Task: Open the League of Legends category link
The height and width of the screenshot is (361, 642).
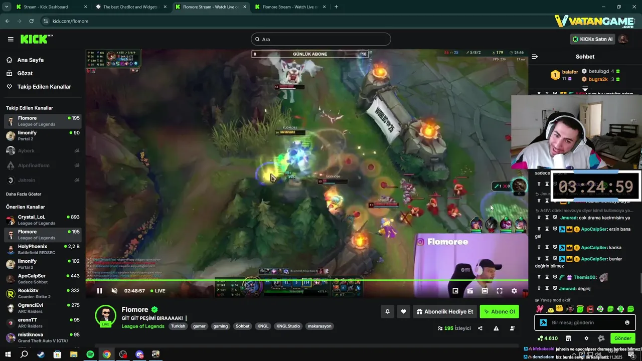Action: (143, 326)
